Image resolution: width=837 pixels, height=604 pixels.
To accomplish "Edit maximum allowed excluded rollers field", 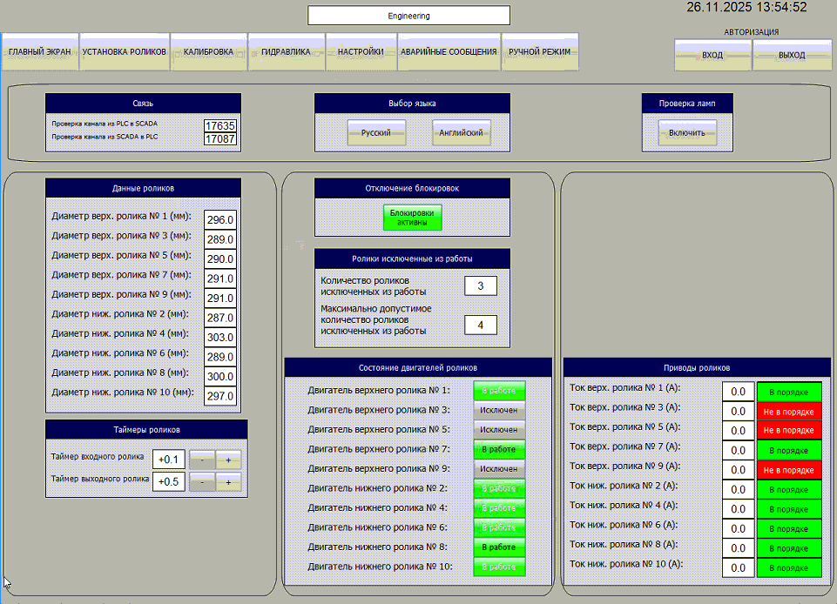I will coord(480,325).
